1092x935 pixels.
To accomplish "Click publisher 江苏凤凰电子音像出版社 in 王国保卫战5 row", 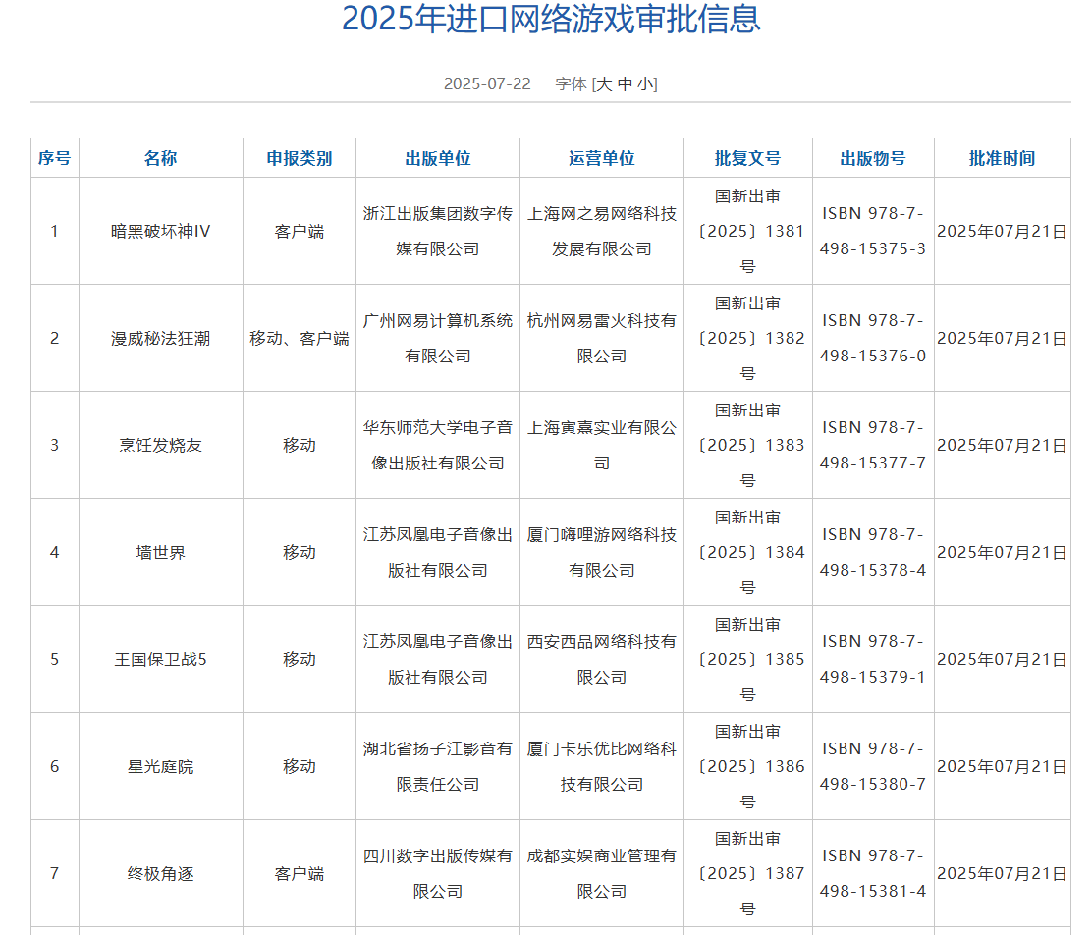I will 438,660.
